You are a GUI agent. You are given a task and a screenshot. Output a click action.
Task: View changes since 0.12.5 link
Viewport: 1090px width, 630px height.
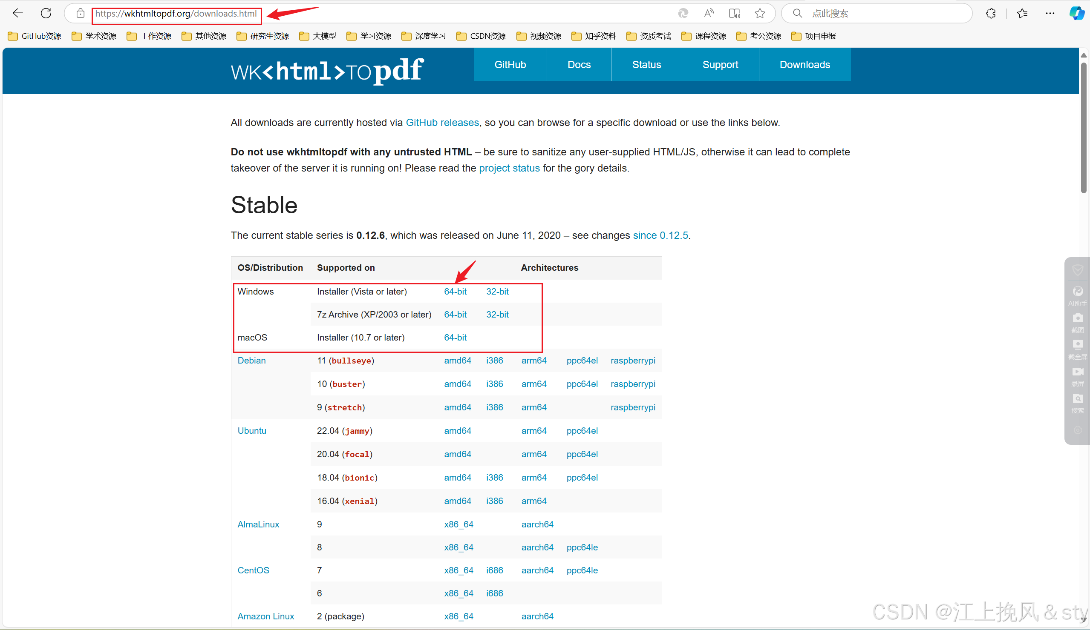click(x=660, y=235)
